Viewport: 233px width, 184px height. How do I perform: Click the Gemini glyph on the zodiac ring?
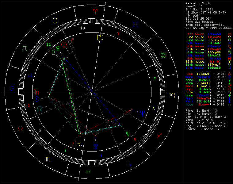pos(24,48)
